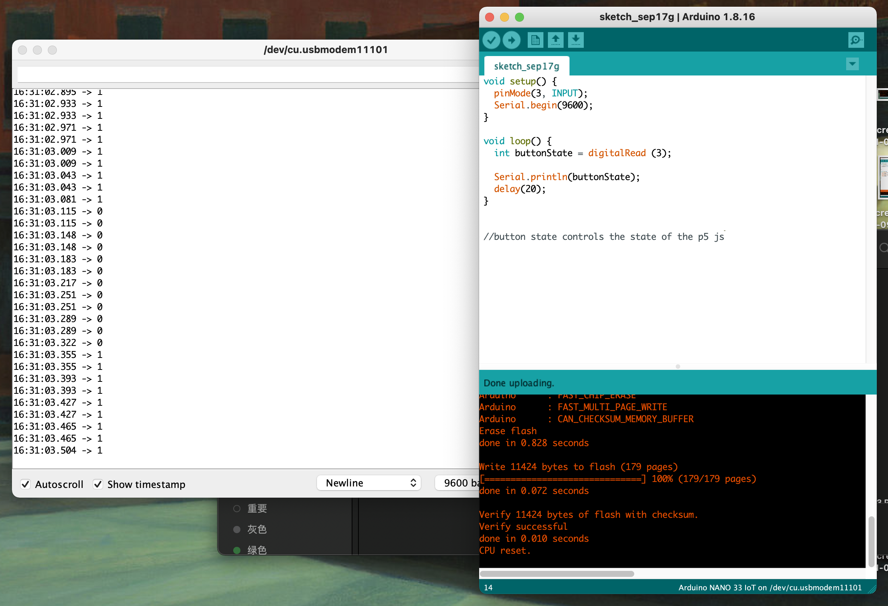Click the 'void setup() {' code line
The width and height of the screenshot is (888, 606).
pyautogui.click(x=520, y=81)
